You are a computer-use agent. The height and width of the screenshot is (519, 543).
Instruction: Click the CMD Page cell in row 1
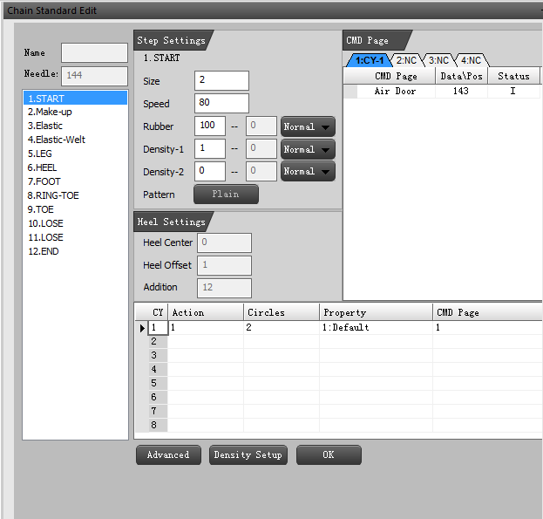(487, 328)
